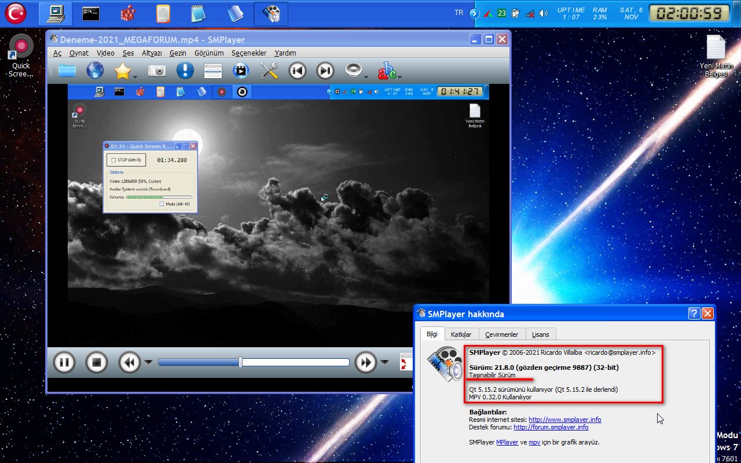The height and width of the screenshot is (463, 741).
Task: Rewind the video
Action: tap(129, 363)
